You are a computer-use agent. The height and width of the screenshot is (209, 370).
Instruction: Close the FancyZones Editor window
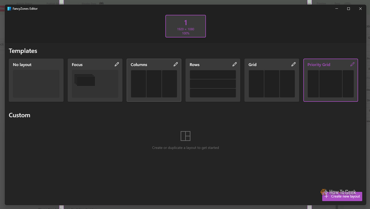(x=360, y=8)
